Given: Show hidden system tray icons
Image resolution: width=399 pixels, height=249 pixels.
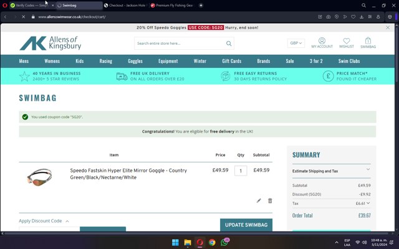Looking at the screenshot, I should [x=337, y=242].
